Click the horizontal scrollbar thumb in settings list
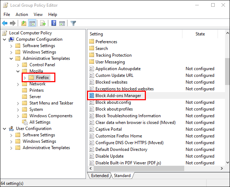Image resolution: width=230 pixels, height=187 pixels. 139,169
